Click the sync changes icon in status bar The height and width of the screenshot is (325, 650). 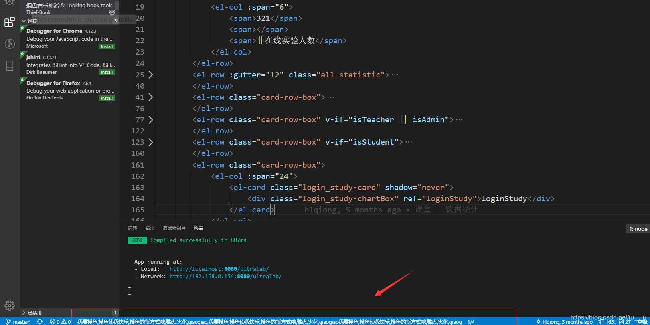pos(40,322)
